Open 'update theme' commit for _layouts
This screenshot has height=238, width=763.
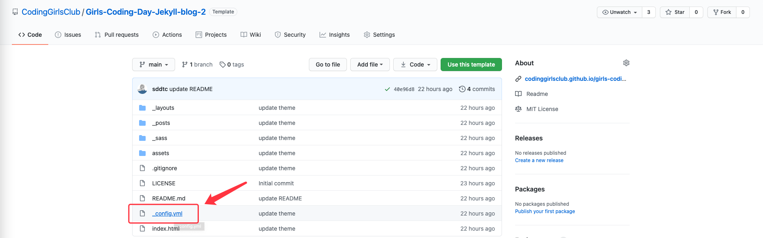click(277, 108)
